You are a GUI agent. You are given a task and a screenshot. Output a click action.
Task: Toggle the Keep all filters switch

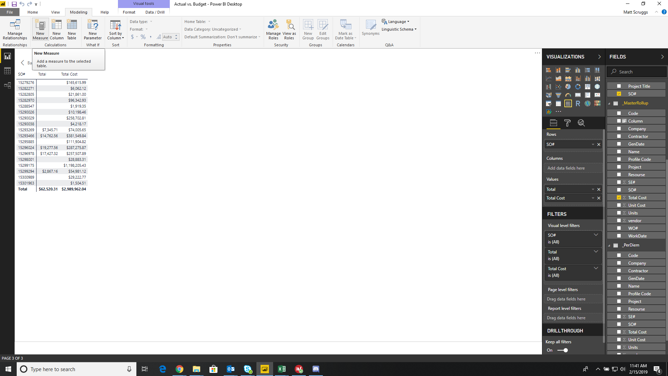(563, 350)
